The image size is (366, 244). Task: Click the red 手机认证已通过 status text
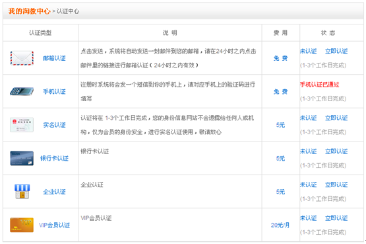click(320, 85)
